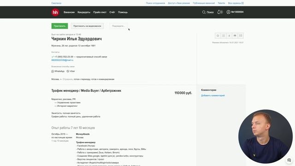Click Опыт работы 7 лет 10 месяцев heading

click(73, 128)
